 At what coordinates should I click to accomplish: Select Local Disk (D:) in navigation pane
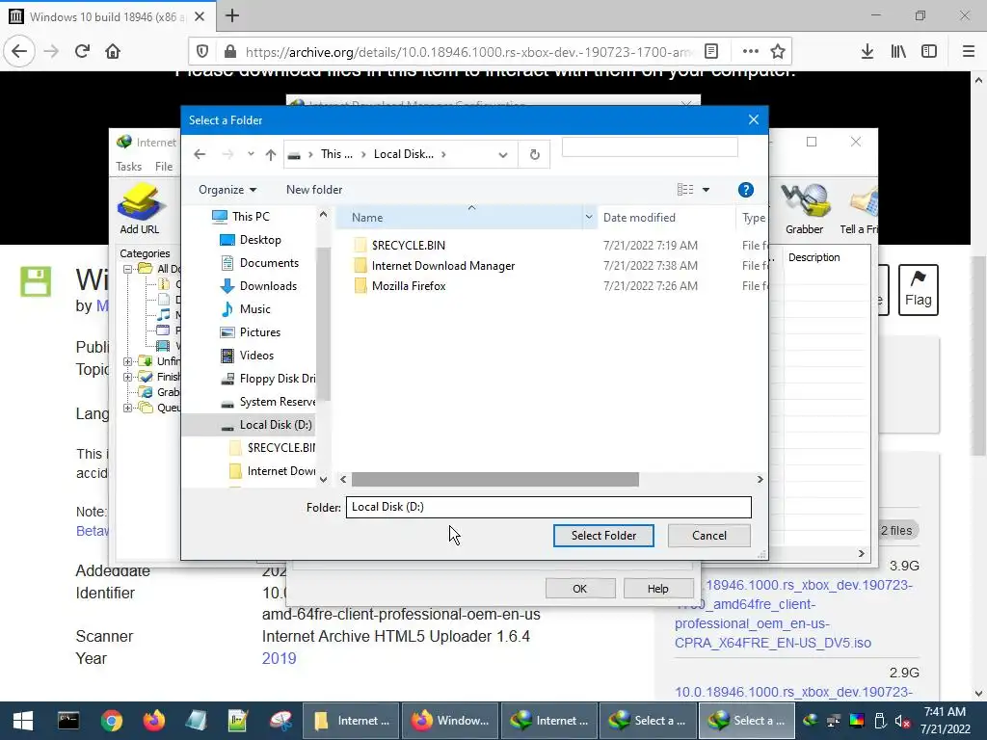tap(276, 425)
